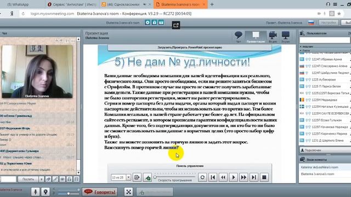Image resolution: width=351 pixels, height=197 pixels.
Task: Click the chat message input field
Action: point(8,179)
